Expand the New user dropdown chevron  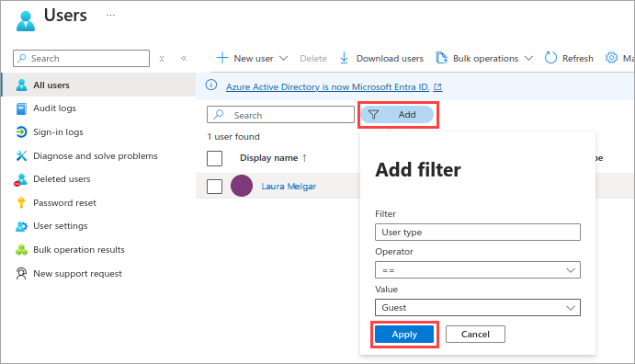283,58
